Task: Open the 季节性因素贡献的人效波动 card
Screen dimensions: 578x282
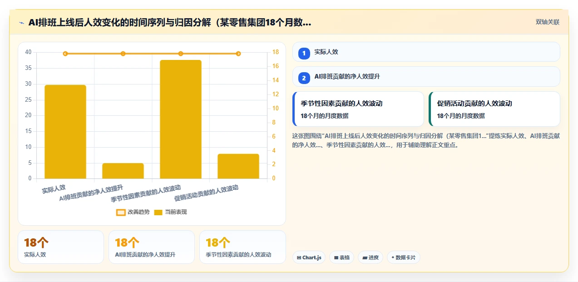Action: [358, 109]
